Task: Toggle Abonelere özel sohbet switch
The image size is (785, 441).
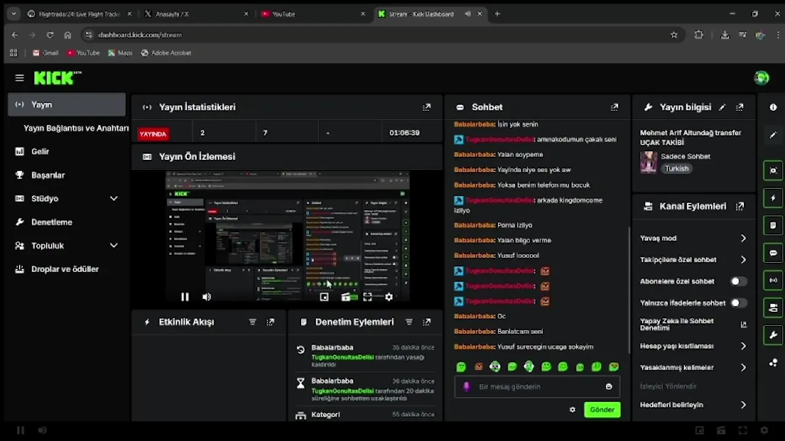Action: coord(739,281)
